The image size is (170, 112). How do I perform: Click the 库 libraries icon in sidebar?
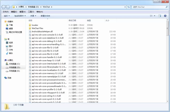5,39
